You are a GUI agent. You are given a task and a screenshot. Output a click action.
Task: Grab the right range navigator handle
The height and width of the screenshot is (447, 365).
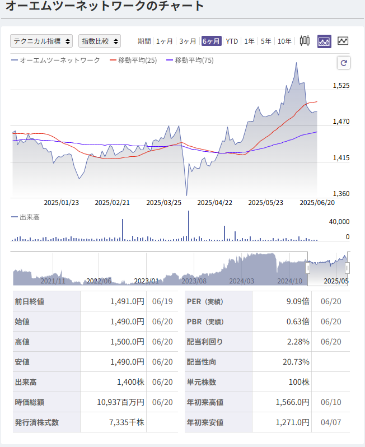pyautogui.click(x=347, y=268)
